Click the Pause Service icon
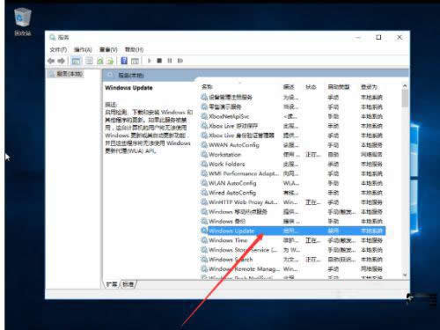Screen dimensions: 440x330 click(x=170, y=61)
